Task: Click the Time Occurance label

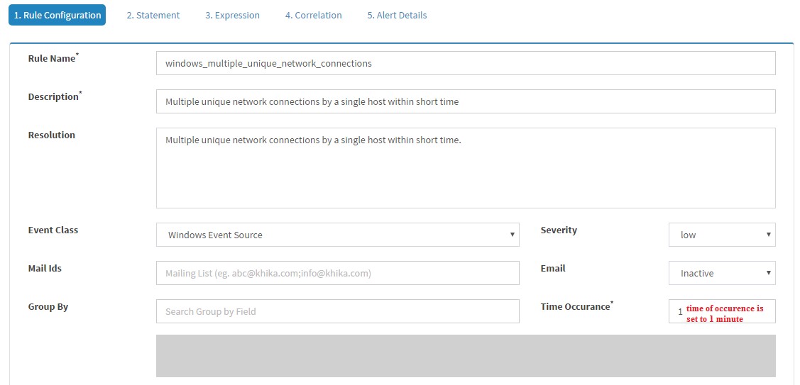Action: coord(576,306)
